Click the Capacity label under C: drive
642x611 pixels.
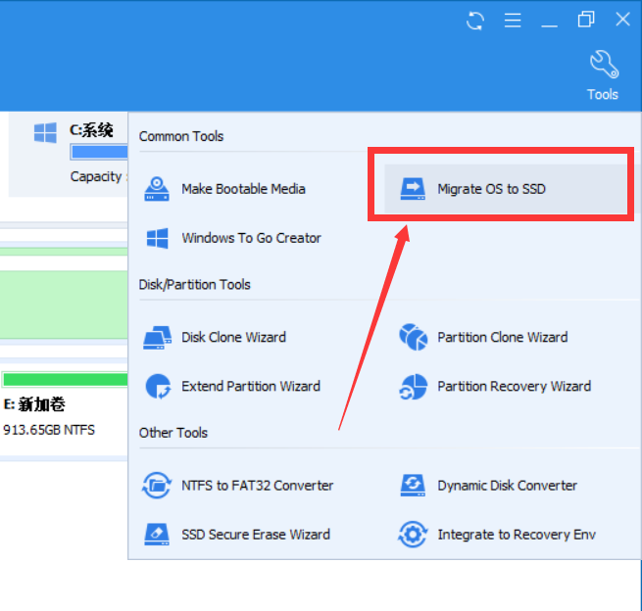[96, 176]
